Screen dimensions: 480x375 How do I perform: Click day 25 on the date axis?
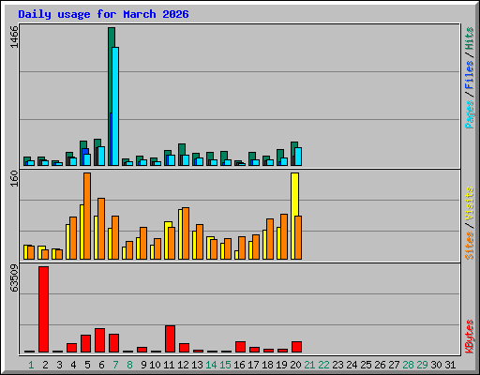(x=366, y=365)
